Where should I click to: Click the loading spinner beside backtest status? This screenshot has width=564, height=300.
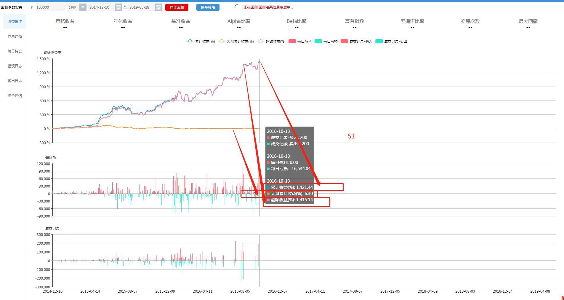click(237, 7)
